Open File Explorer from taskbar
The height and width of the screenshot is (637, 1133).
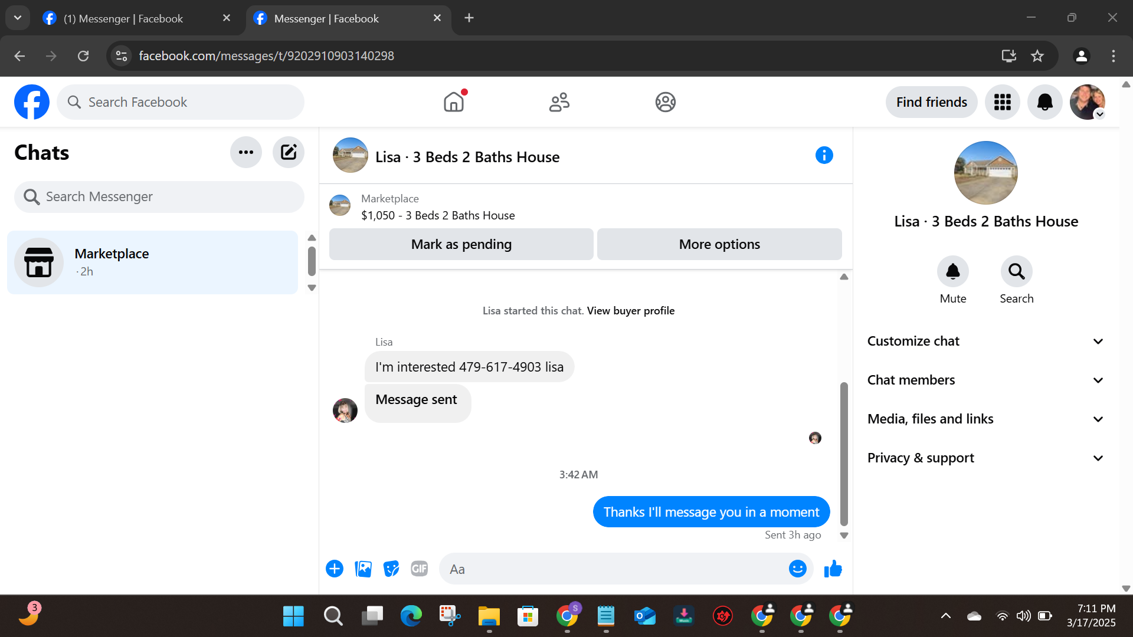click(x=489, y=616)
